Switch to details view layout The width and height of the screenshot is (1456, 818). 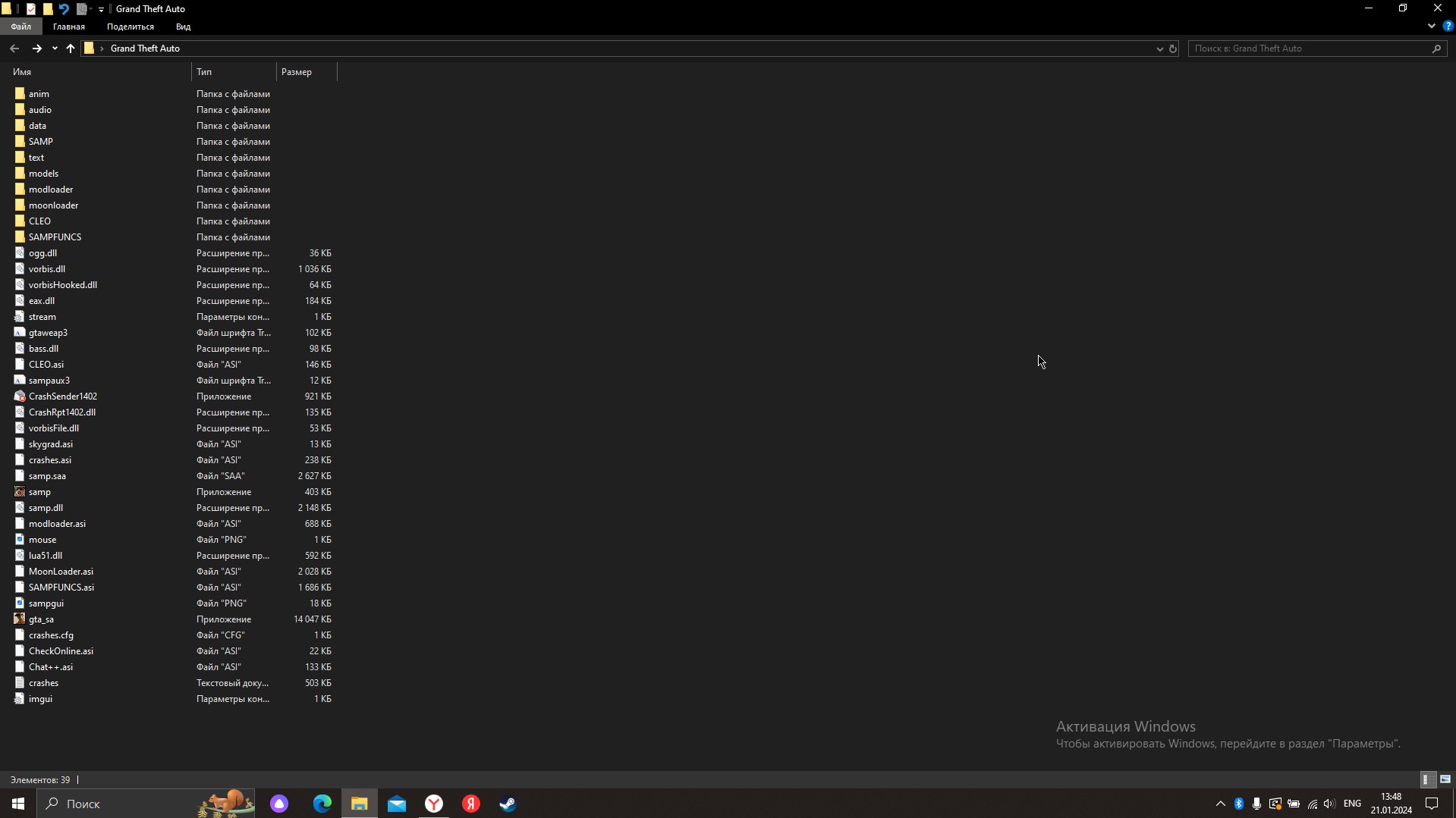coord(1426,779)
